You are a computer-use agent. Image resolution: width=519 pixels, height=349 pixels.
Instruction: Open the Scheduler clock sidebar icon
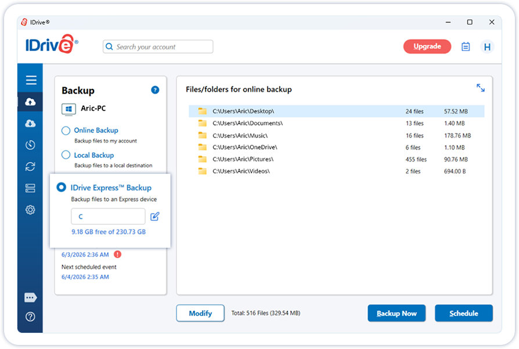[x=30, y=145]
